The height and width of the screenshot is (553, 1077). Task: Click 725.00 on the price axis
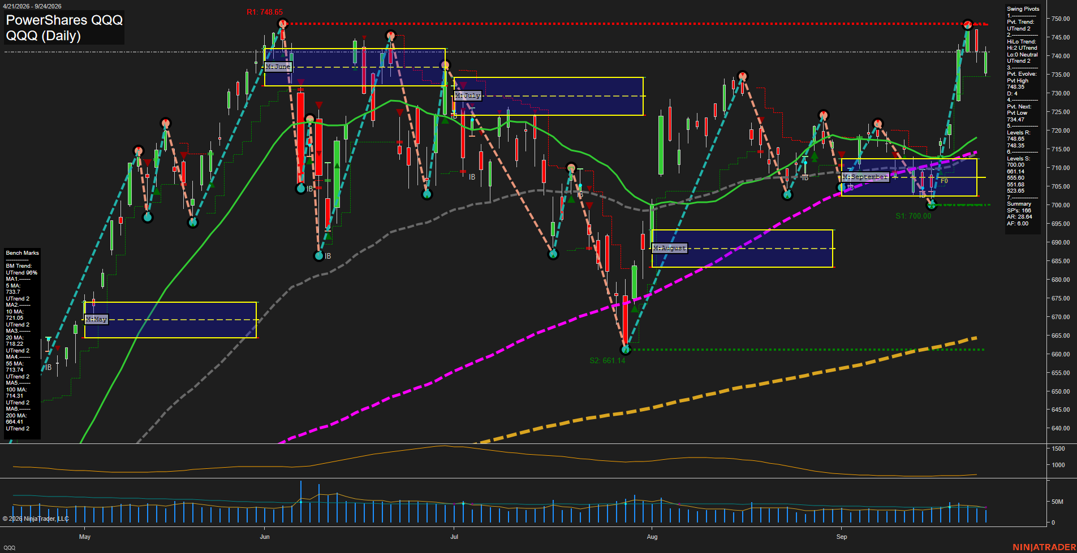point(1061,112)
